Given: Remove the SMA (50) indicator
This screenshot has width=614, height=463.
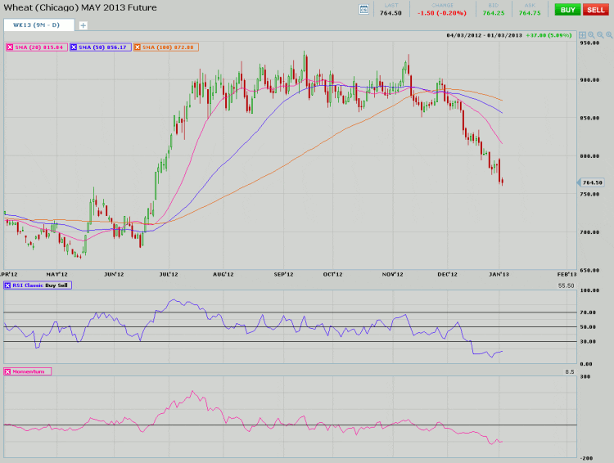Looking at the screenshot, I should point(74,47).
